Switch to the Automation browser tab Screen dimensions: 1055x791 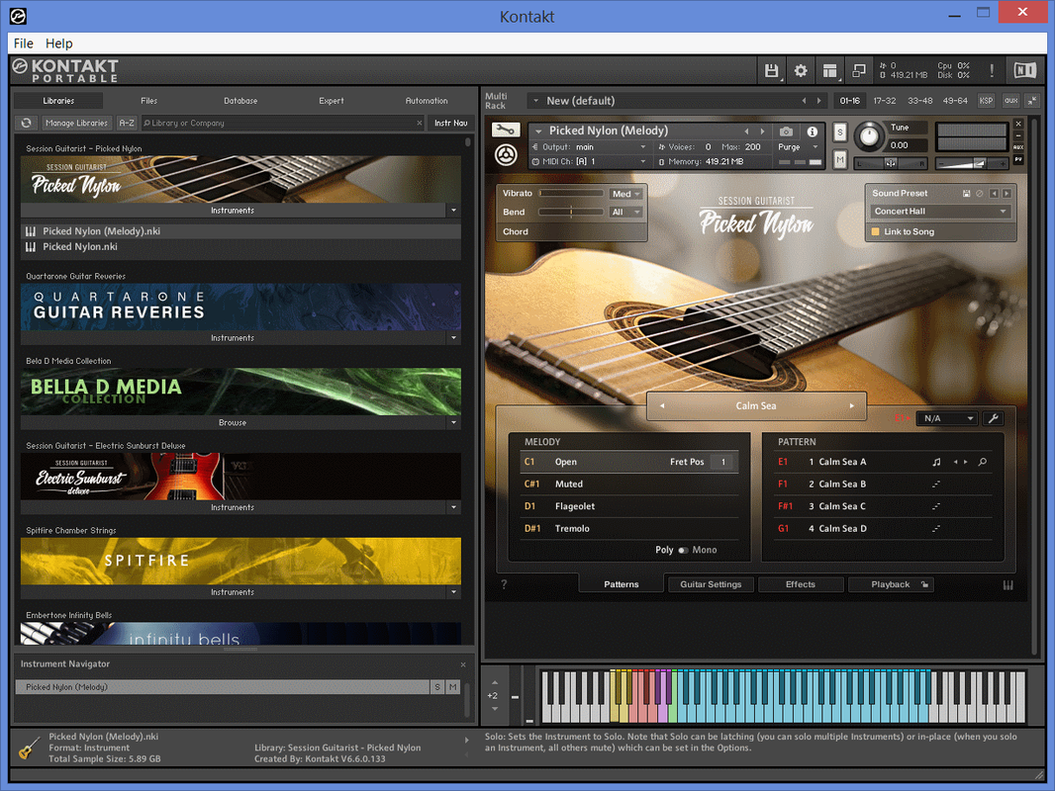tap(426, 101)
